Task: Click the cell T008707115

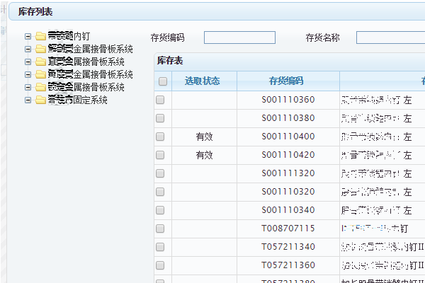Action: tap(288, 229)
